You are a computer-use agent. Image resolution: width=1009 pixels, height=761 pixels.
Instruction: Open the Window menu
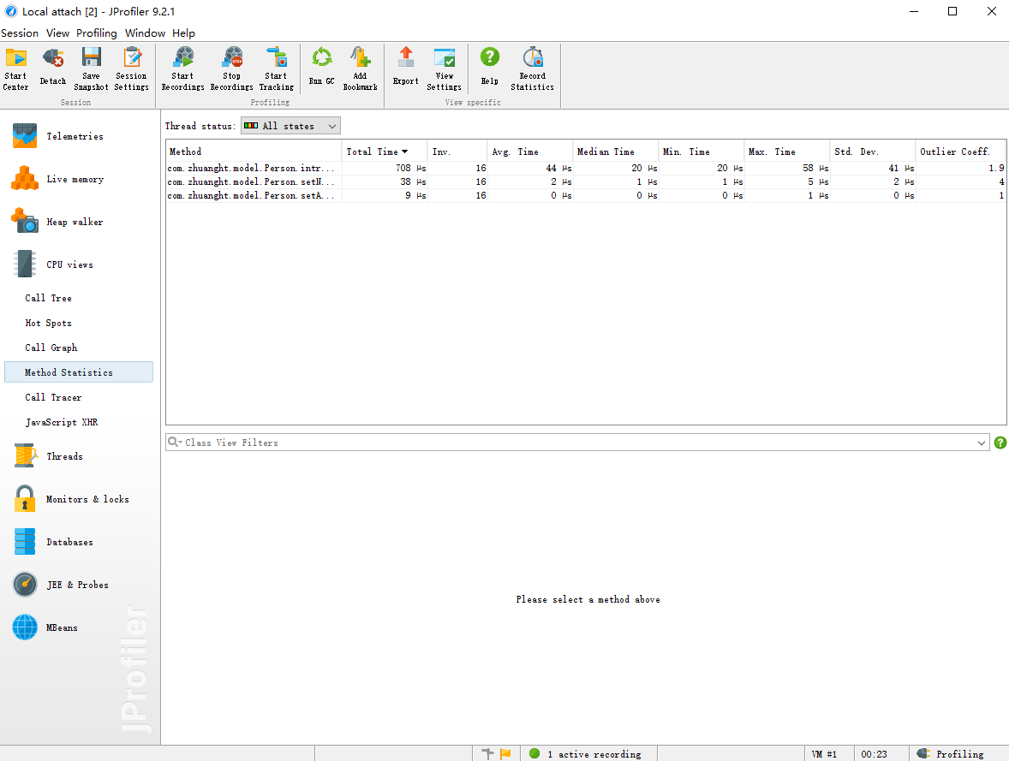point(145,33)
